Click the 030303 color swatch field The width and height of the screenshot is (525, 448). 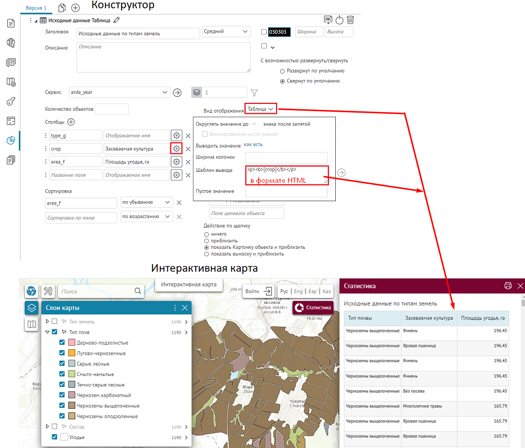pyautogui.click(x=279, y=32)
